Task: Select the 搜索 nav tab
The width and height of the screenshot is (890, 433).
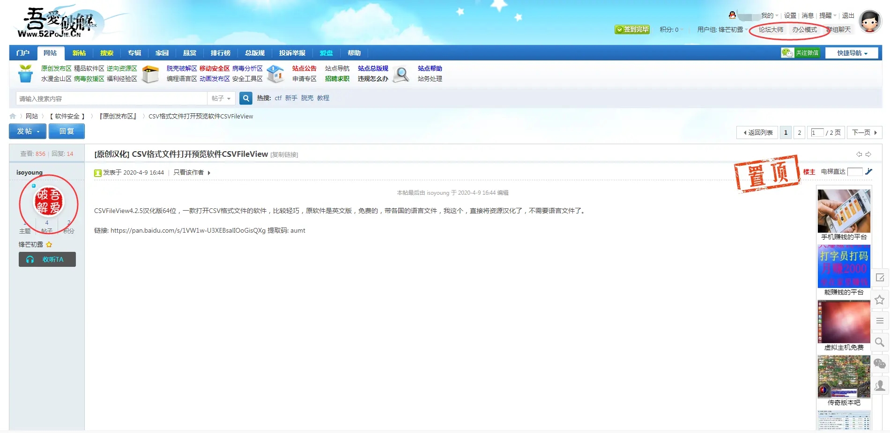Action: (107, 53)
